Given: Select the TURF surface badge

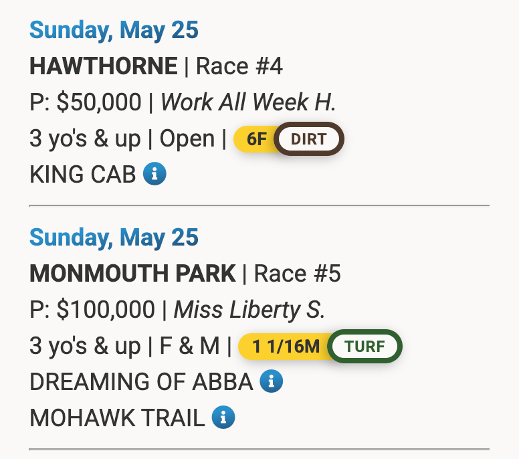Looking at the screenshot, I should (x=365, y=347).
